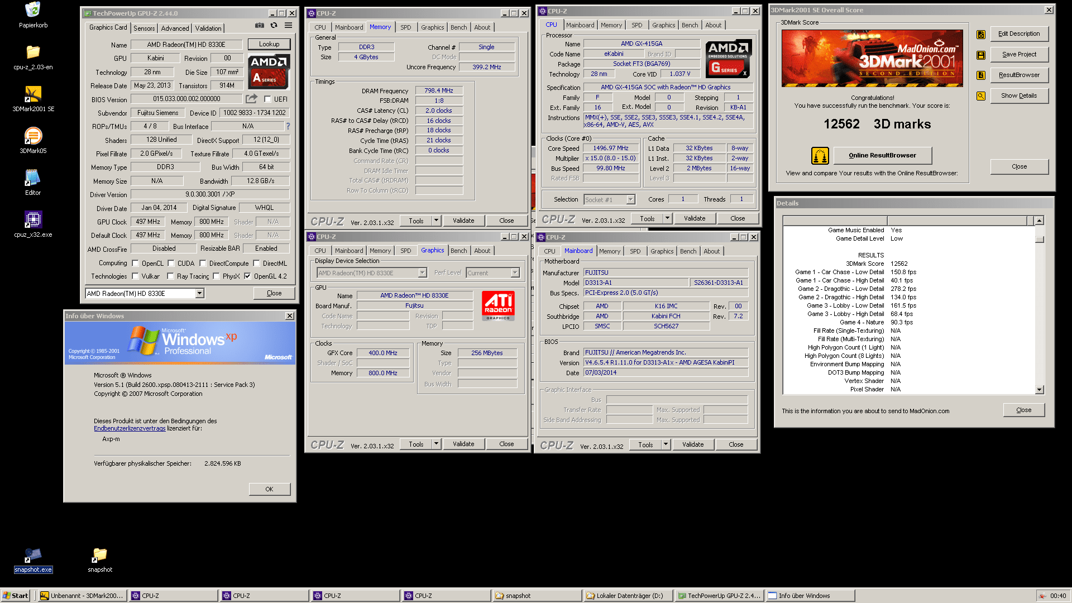Click icon beside Edit Description button

(980, 35)
